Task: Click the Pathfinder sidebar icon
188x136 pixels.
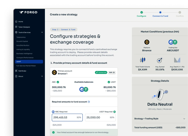Action: pyautogui.click(x=16, y=71)
